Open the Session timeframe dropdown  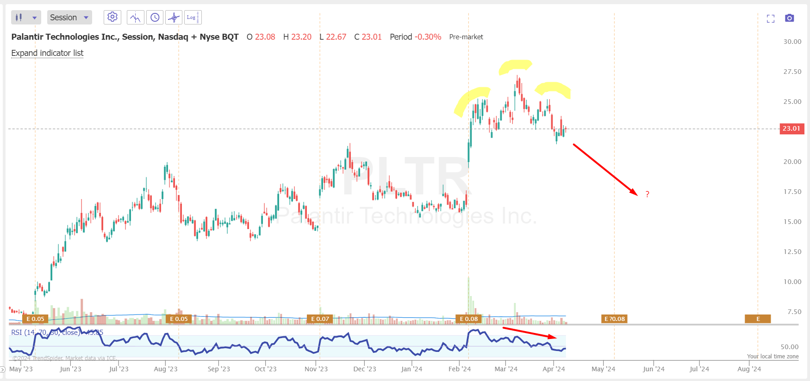coord(69,18)
